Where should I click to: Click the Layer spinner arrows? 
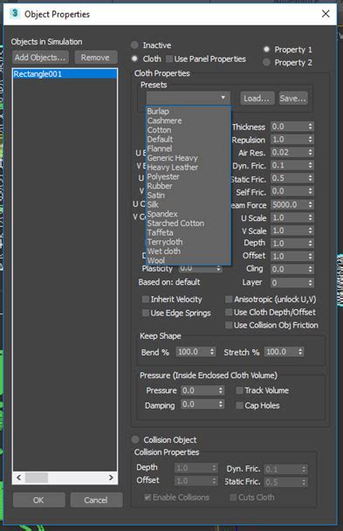(x=310, y=282)
